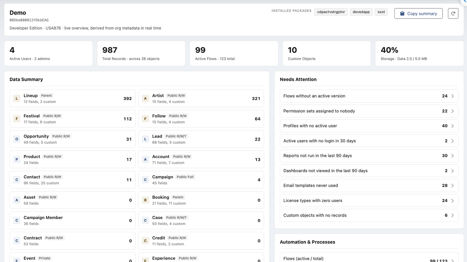Click the Lineup record count 392
The width and height of the screenshot is (467, 262).
(127, 99)
